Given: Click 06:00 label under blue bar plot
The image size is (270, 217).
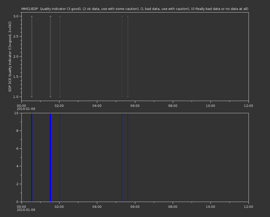Looking at the screenshot, I should pos(135,207).
